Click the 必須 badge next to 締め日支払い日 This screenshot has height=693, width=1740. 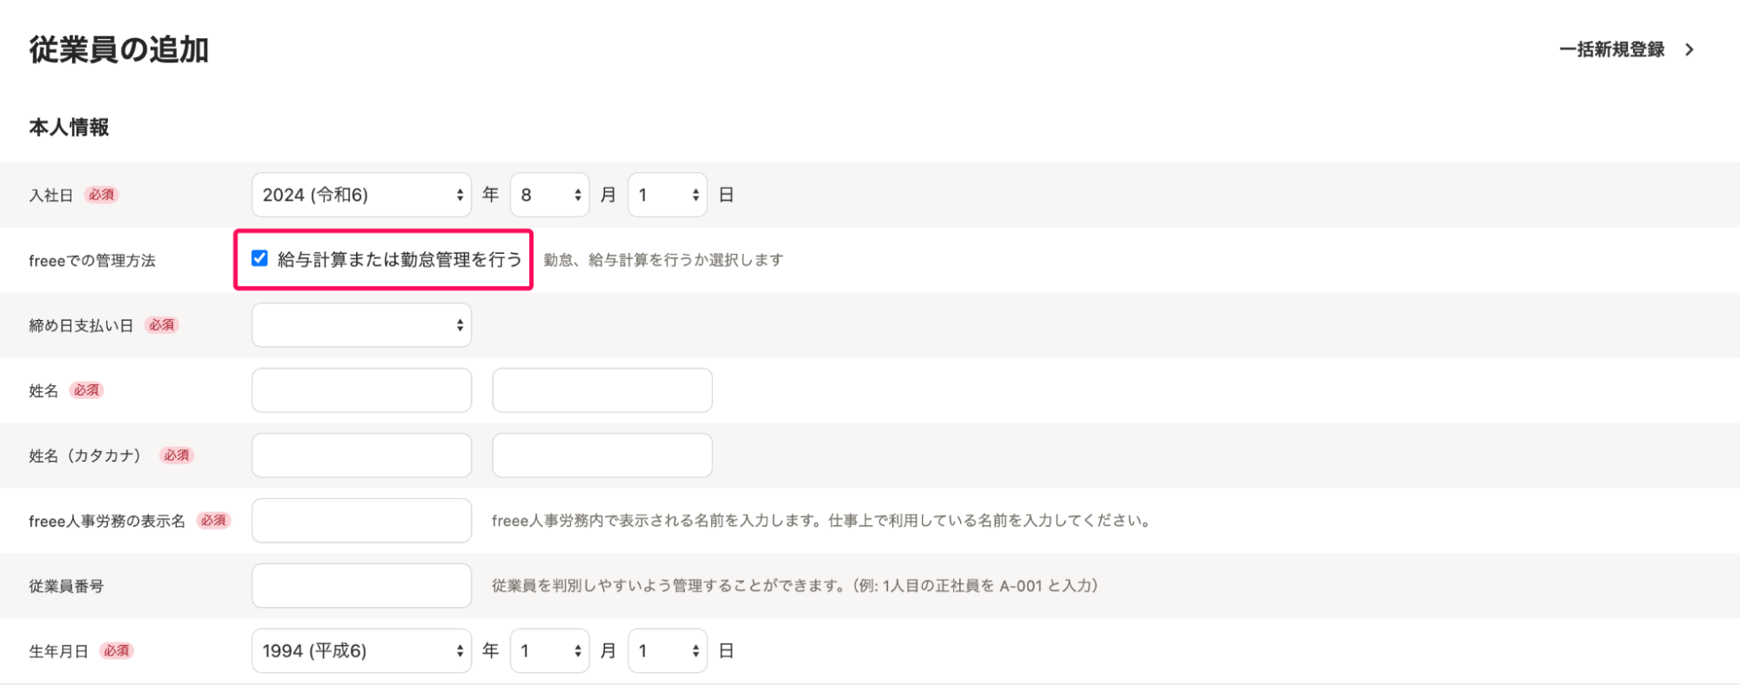tap(162, 325)
